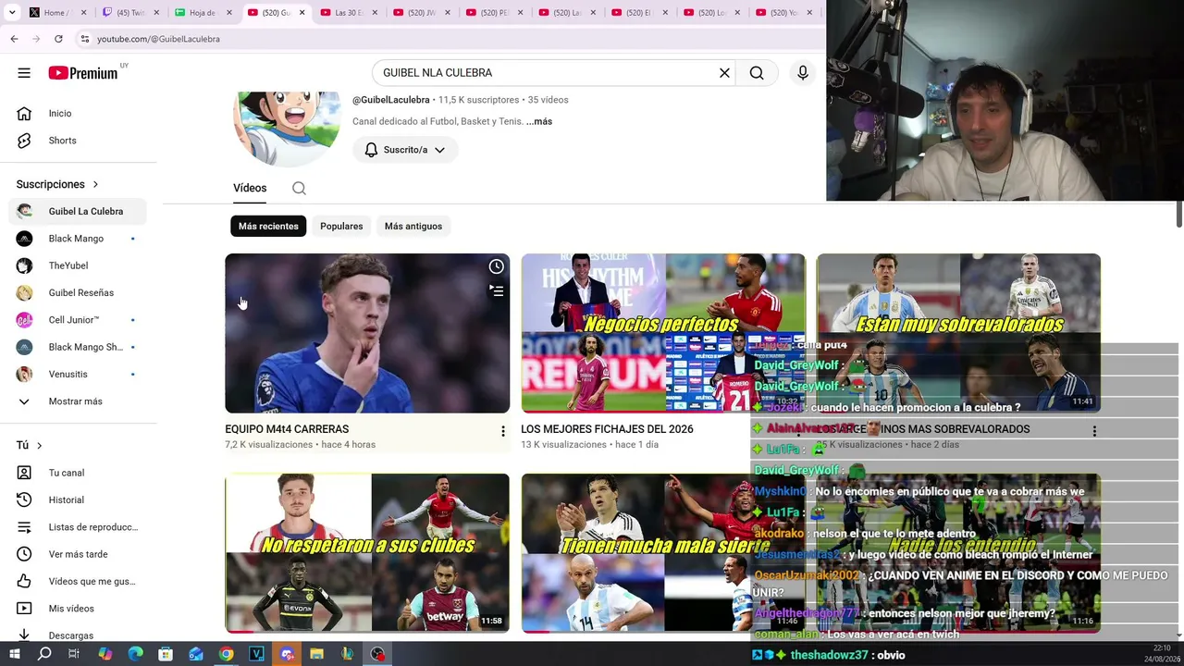Open Guibel Reseñas subscription channel
The width and height of the screenshot is (1184, 666).
pos(78,293)
